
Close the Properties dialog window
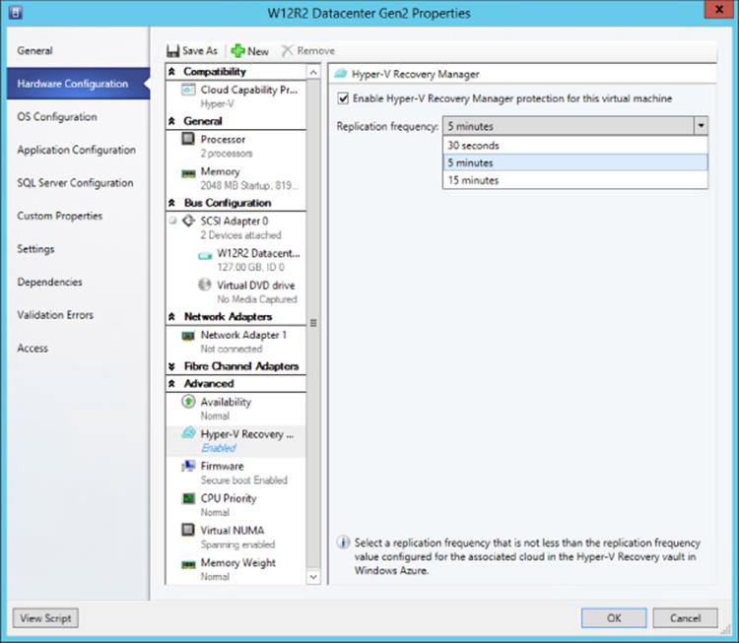click(x=719, y=10)
